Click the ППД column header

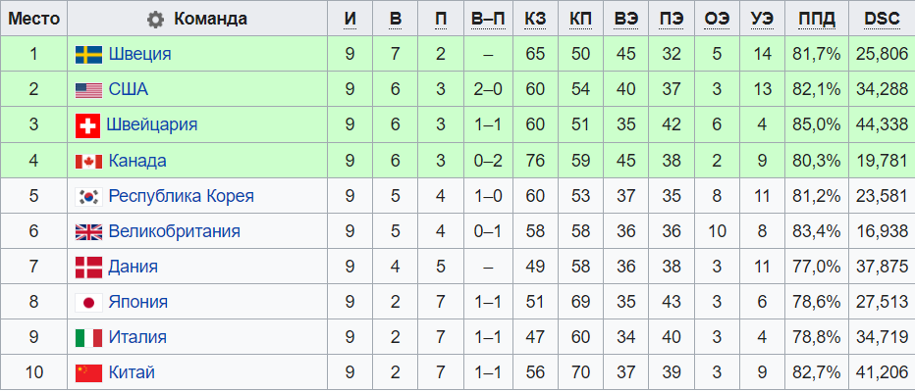coord(817,20)
